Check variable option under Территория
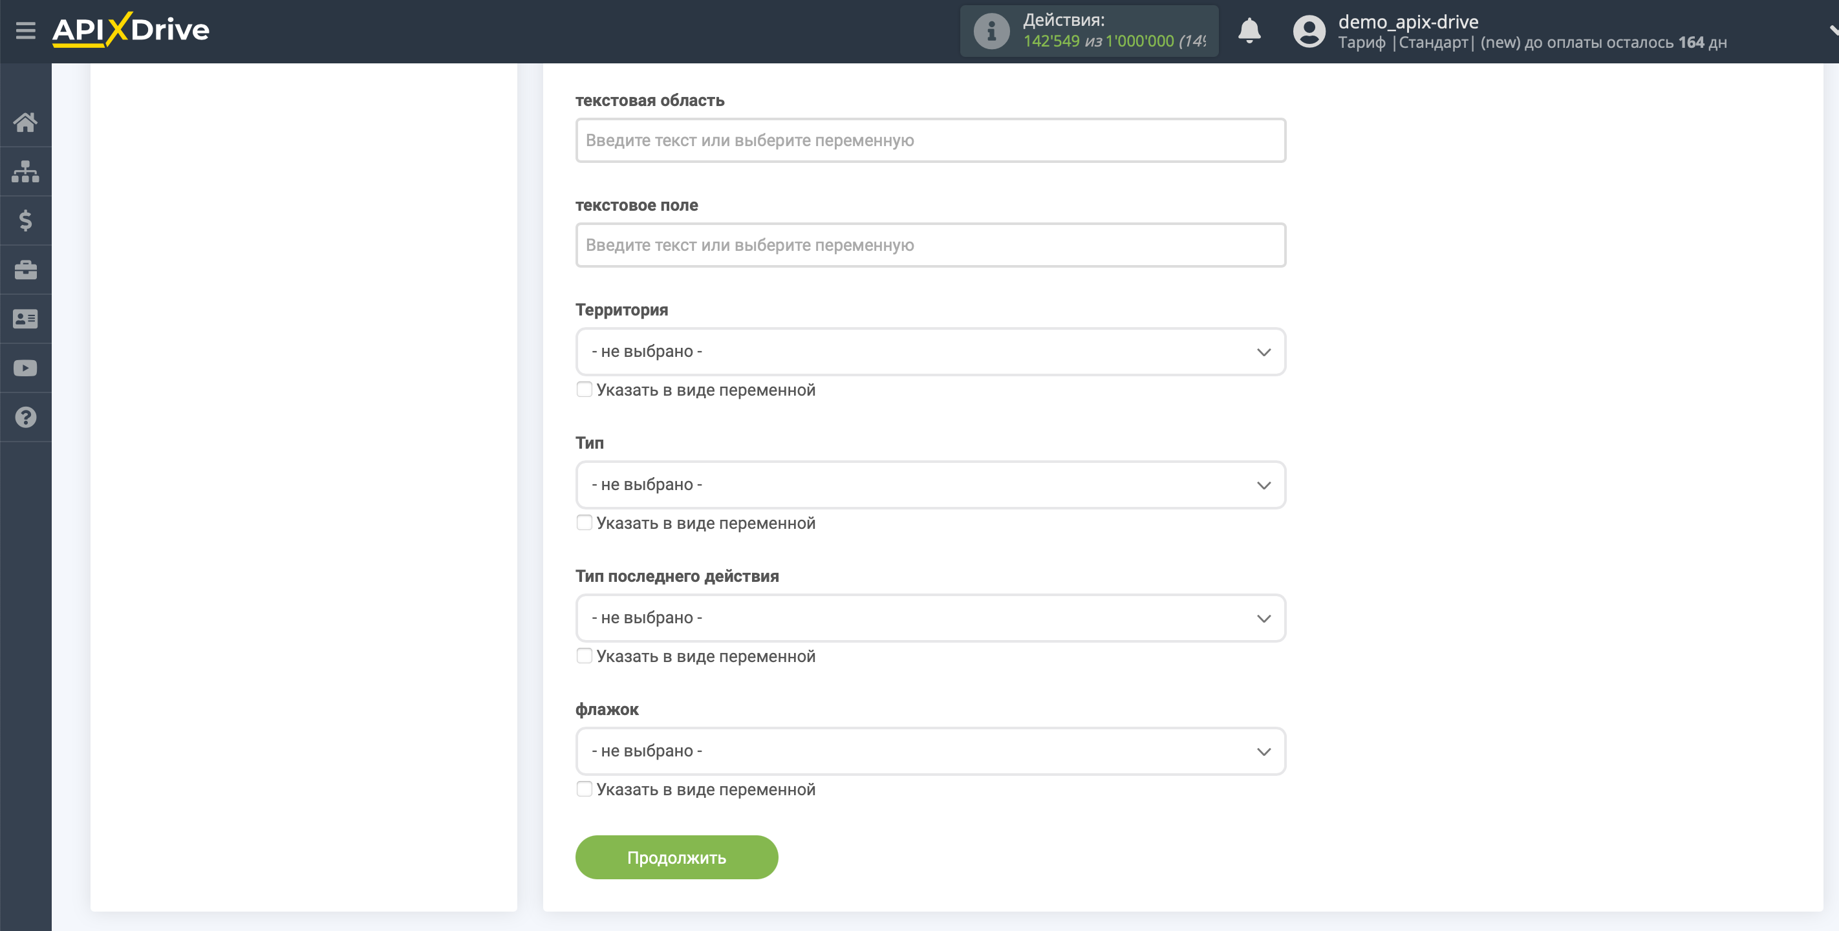Viewport: 1839px width, 931px height. [584, 390]
